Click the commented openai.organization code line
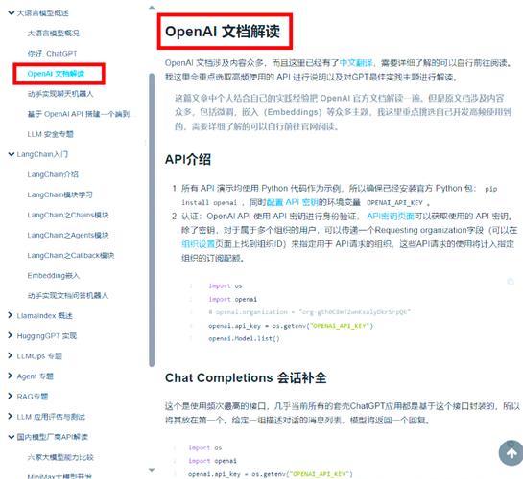 coord(309,312)
